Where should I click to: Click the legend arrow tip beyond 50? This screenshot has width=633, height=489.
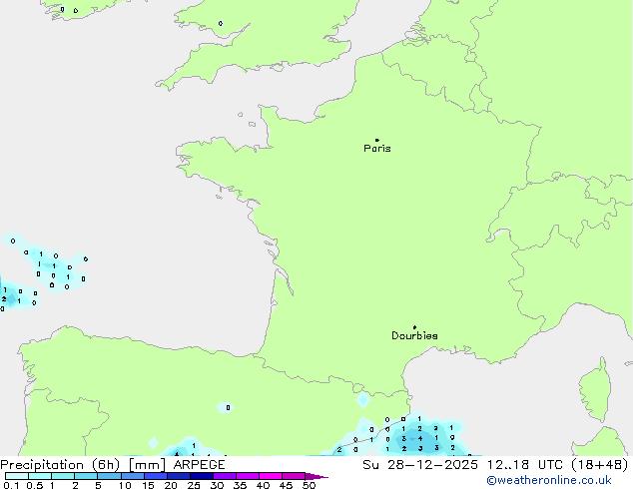(x=316, y=476)
